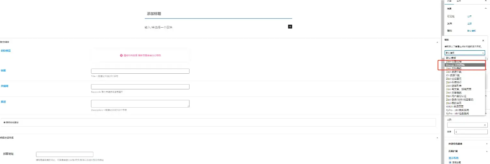The image size is (490, 164).
Task: Focus the SEO 标题 title input
Action: click(x=140, y=71)
